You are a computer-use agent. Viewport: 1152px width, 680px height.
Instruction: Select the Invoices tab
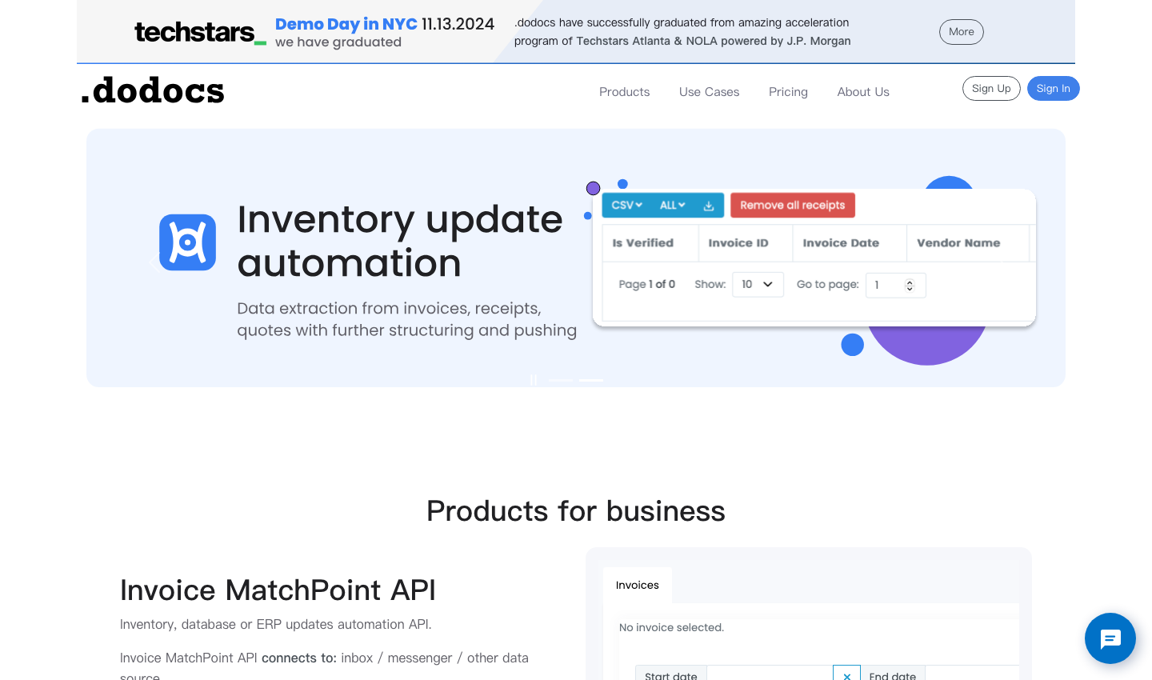pyautogui.click(x=638, y=586)
